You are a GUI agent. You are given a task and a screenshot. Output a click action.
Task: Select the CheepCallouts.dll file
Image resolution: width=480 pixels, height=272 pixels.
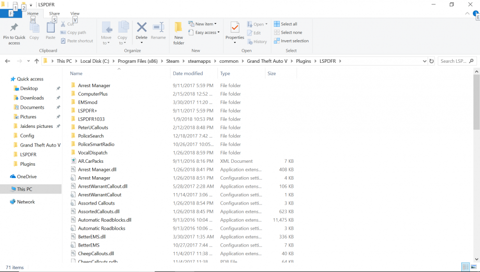[x=96, y=254]
